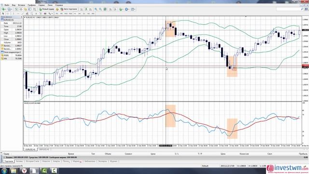Toggle the Navigator folder-star icon

coord(26,9)
